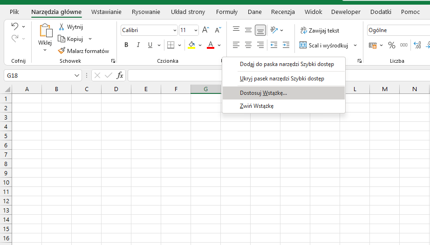Align text left
430x245 pixels.
(236, 45)
